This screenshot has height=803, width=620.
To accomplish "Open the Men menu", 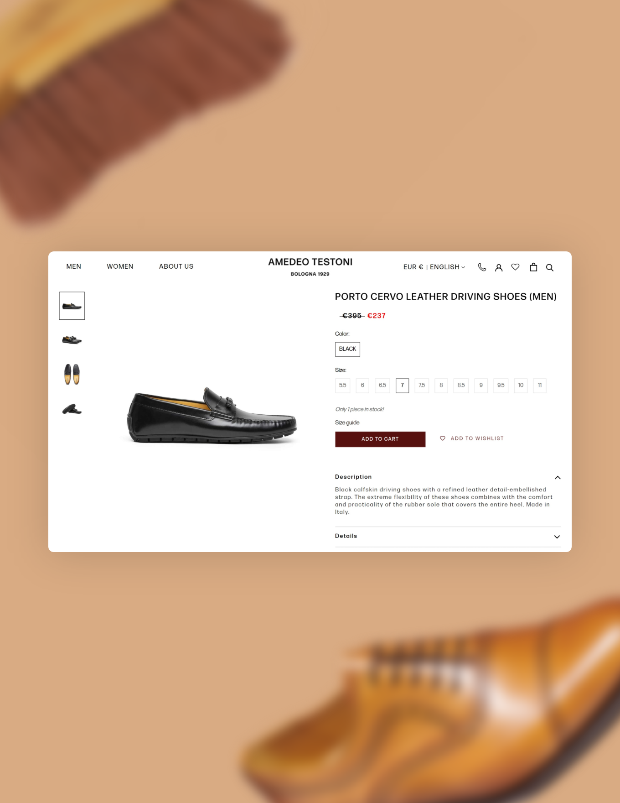I will 74,266.
